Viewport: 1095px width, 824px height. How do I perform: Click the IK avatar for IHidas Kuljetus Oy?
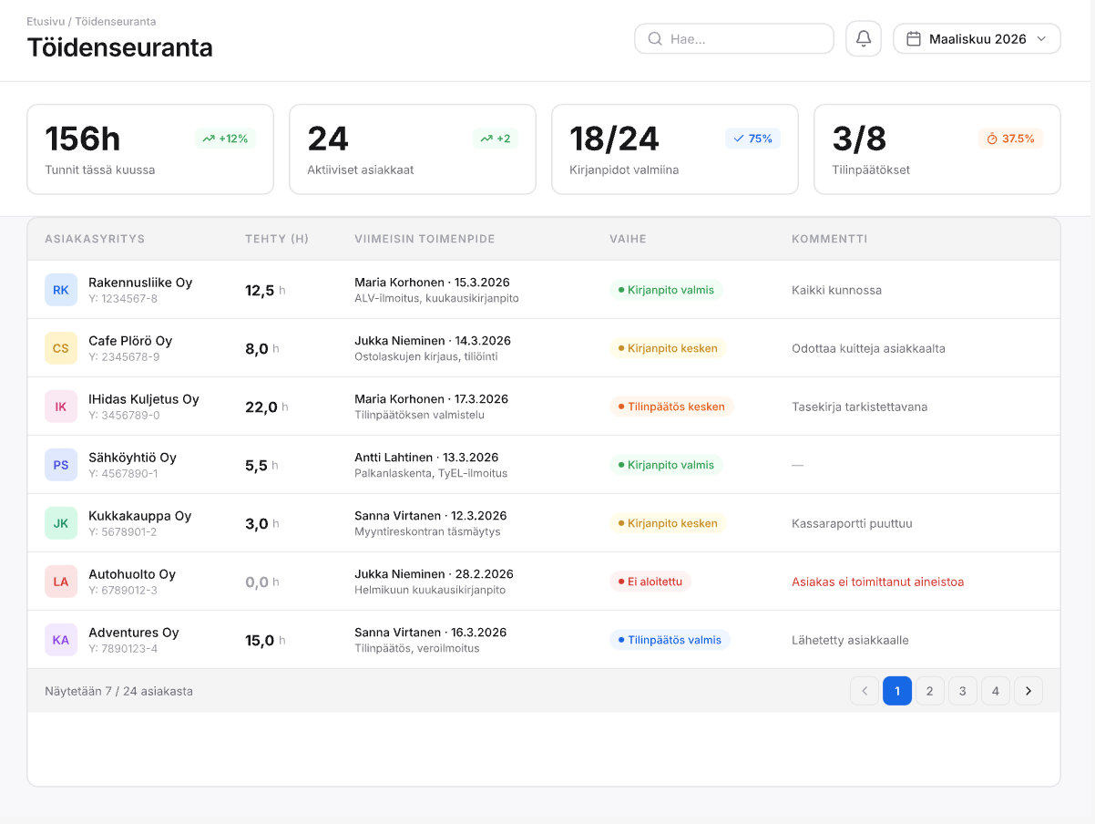coord(61,407)
